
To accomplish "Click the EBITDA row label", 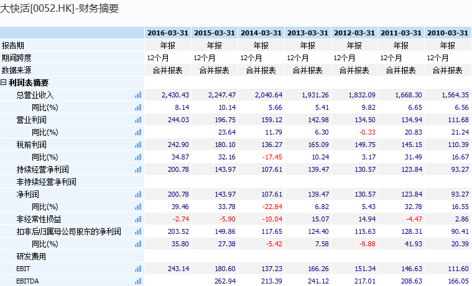I will tap(27, 282).
